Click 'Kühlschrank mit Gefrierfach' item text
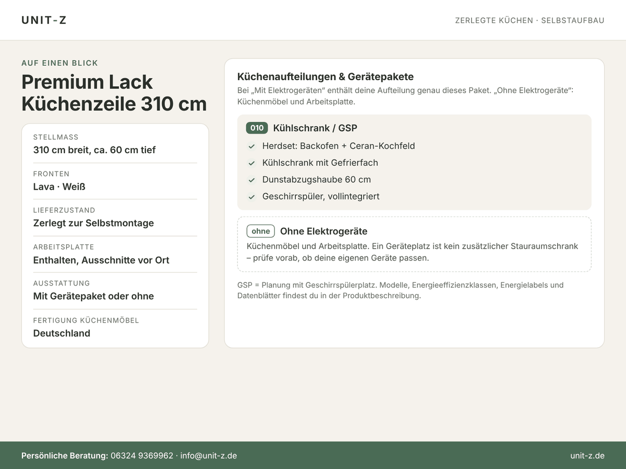The height and width of the screenshot is (469, 626). [320, 163]
